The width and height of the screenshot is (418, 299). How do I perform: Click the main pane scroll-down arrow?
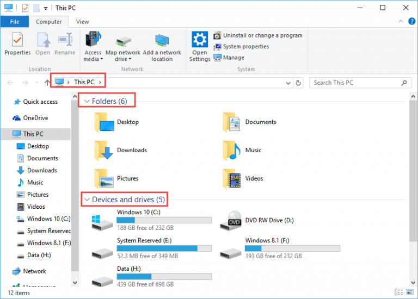tap(413, 283)
